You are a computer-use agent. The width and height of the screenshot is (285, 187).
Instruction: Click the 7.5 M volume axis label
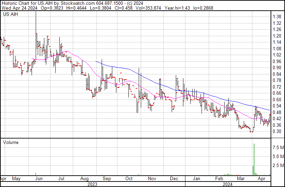278,148
